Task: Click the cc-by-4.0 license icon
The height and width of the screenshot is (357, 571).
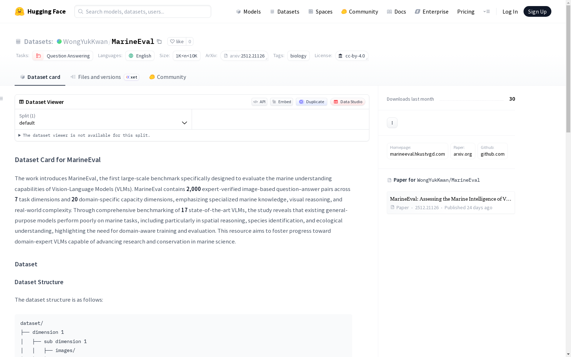Action: 340,56
